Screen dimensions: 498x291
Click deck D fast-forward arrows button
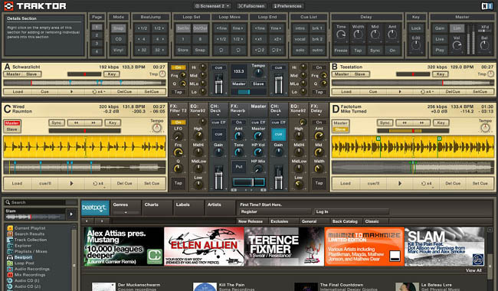(x=421, y=123)
